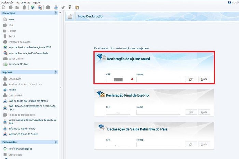Collapse the Ferramentas sidebar section
Screen dimensions: 239x159
[x=55, y=142]
